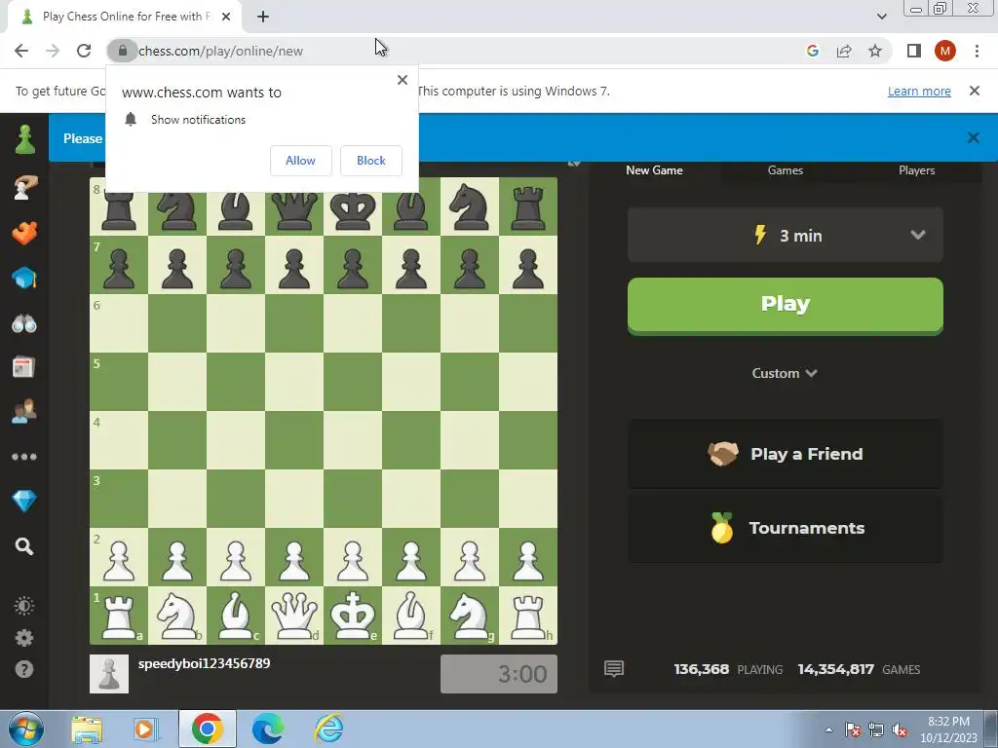Image resolution: width=998 pixels, height=748 pixels.
Task: Click the player avatar thumbnail
Action: 109,674
